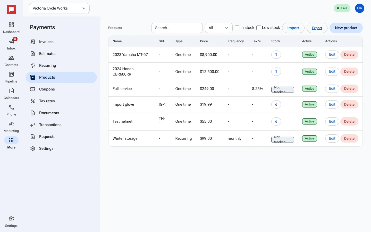Open the Pipeline board icon
The image size is (371, 232).
pyautogui.click(x=11, y=74)
